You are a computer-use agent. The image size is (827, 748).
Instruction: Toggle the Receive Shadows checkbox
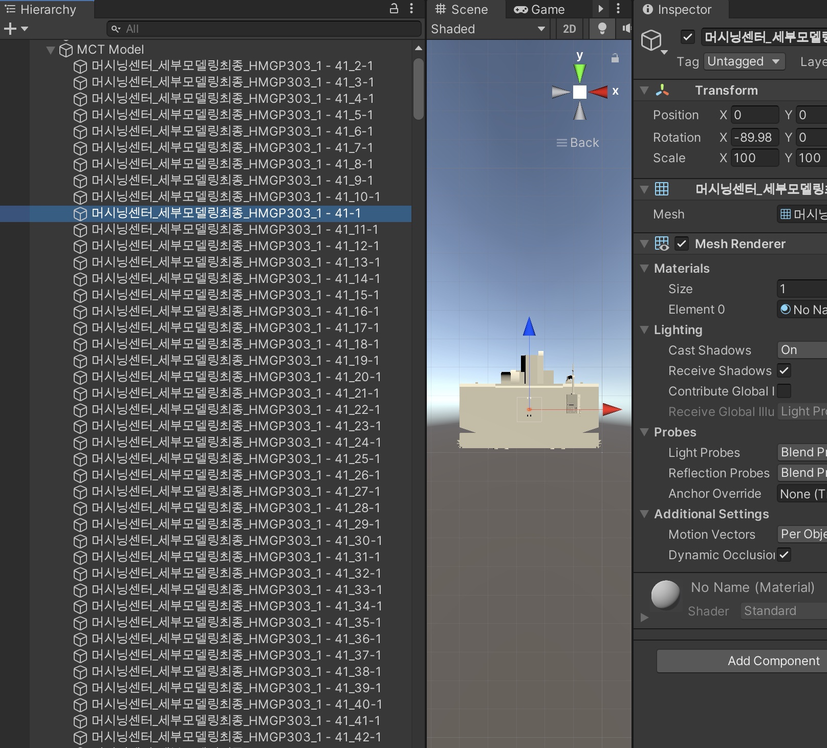pos(784,370)
